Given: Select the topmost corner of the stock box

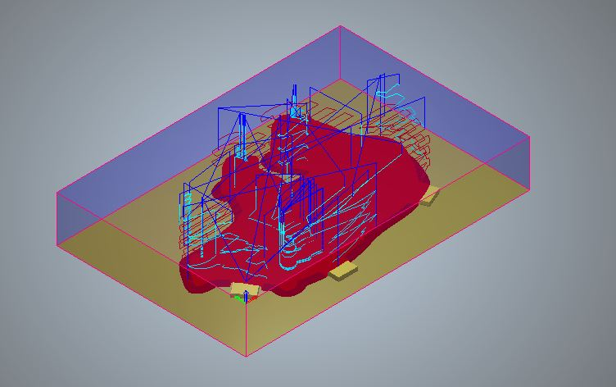Looking at the screenshot, I should (340, 26).
